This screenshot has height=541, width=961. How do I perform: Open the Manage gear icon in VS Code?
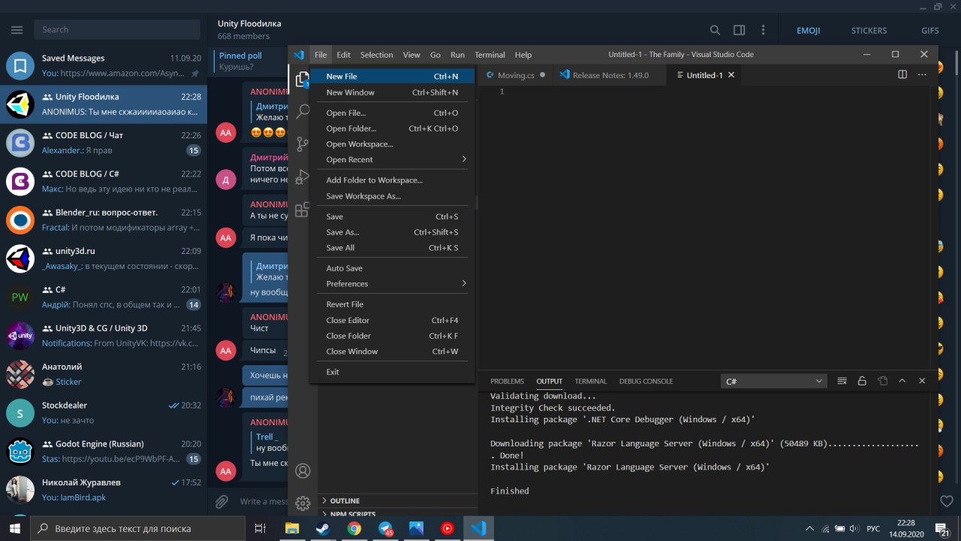click(303, 503)
